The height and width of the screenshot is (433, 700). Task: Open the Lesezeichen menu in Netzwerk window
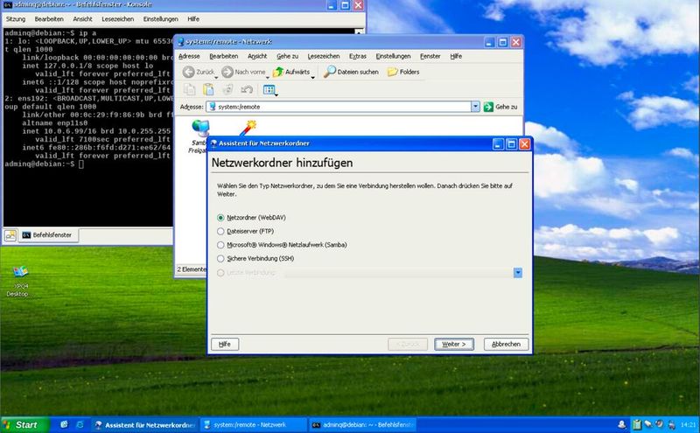pyautogui.click(x=323, y=56)
